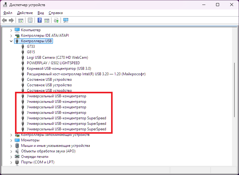The image size is (239, 175).
Task: Click the Update driver toolbar icon
Action: point(56,20)
